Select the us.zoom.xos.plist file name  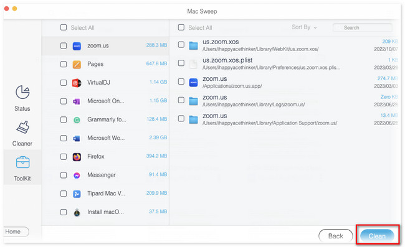(227, 60)
